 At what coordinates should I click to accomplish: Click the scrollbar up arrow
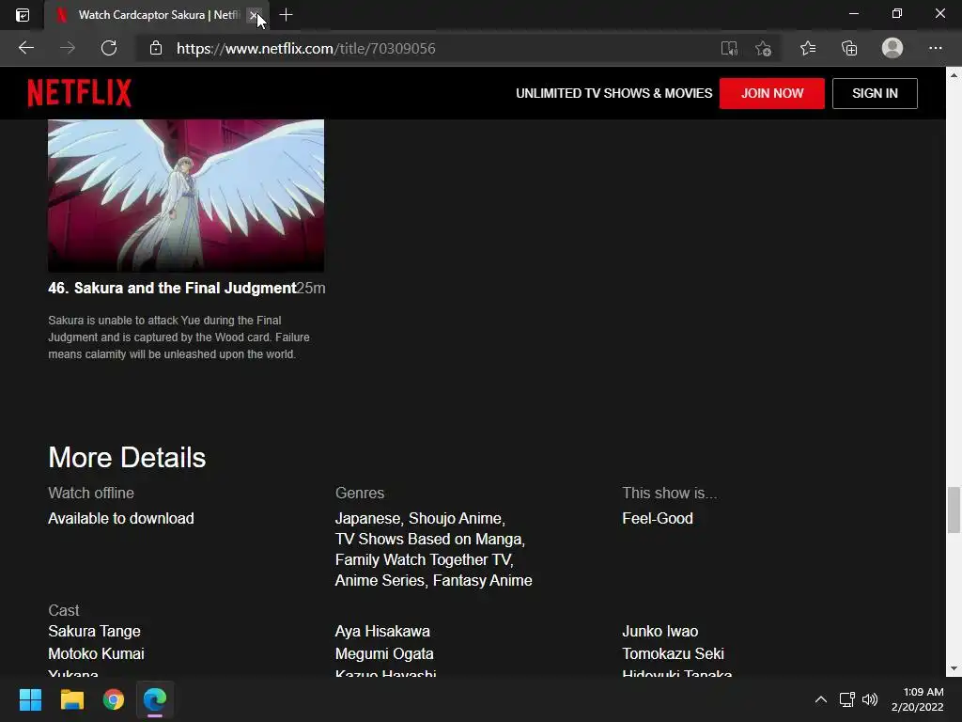954,75
